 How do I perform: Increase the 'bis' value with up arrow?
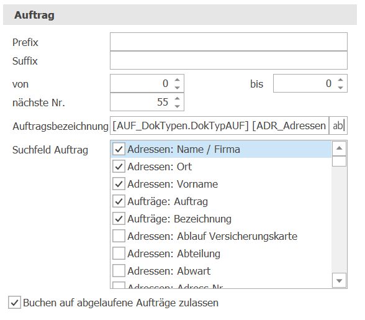(341, 80)
